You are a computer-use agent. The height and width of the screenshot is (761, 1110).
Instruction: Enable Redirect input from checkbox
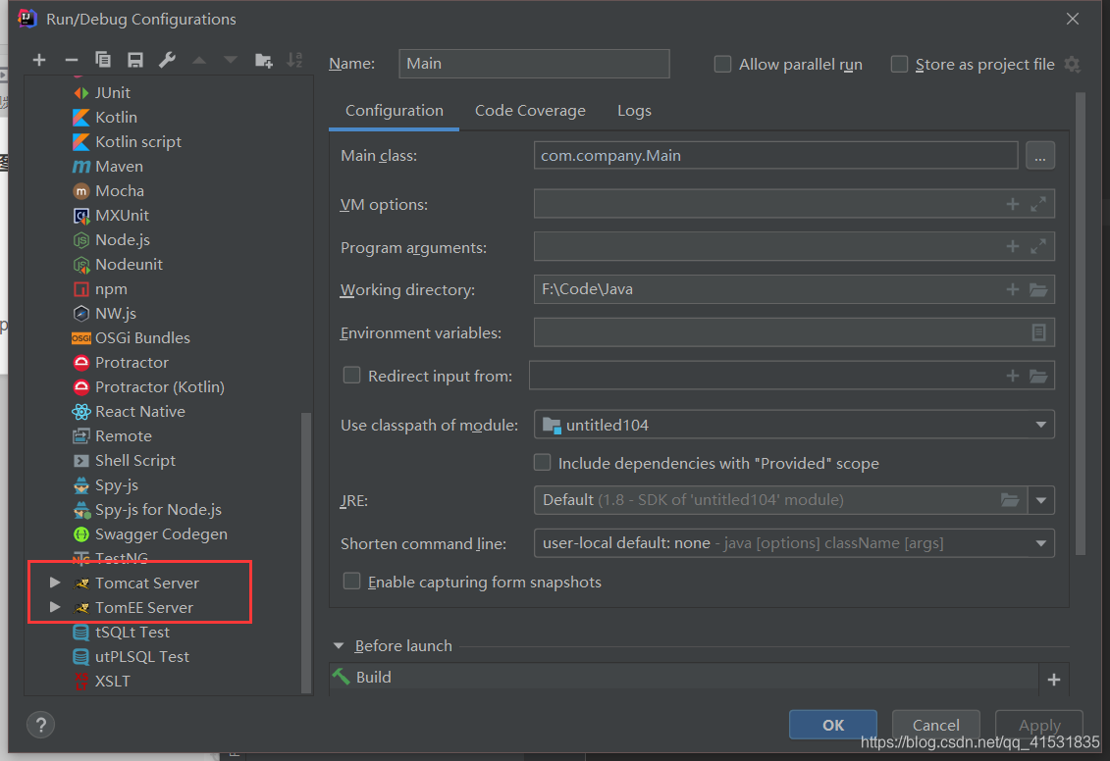(351, 375)
